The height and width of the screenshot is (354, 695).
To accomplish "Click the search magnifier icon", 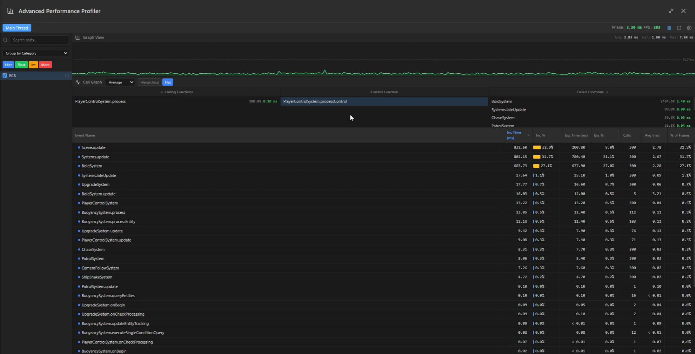I will [5, 40].
